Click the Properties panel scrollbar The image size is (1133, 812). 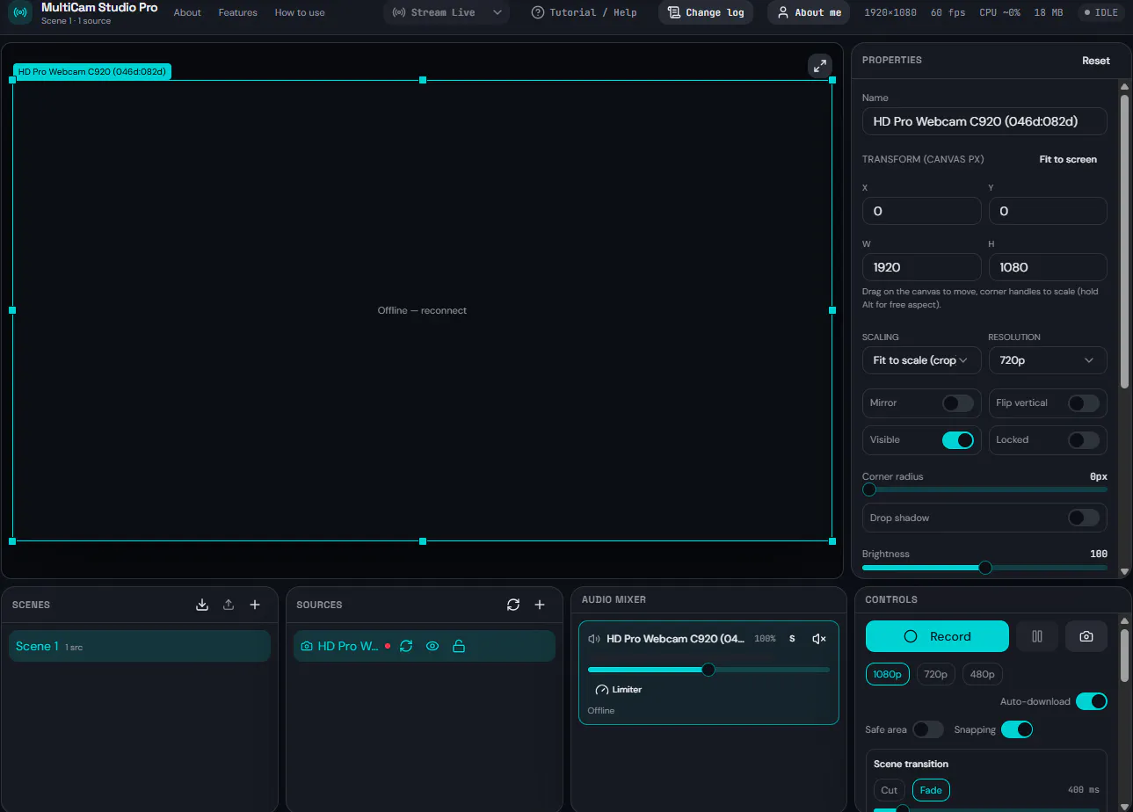tap(1124, 240)
